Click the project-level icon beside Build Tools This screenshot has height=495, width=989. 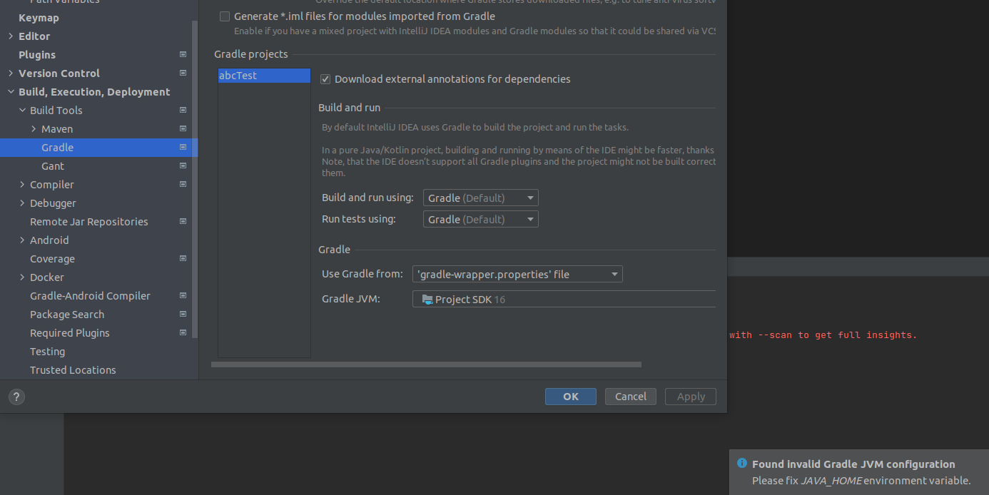183,110
